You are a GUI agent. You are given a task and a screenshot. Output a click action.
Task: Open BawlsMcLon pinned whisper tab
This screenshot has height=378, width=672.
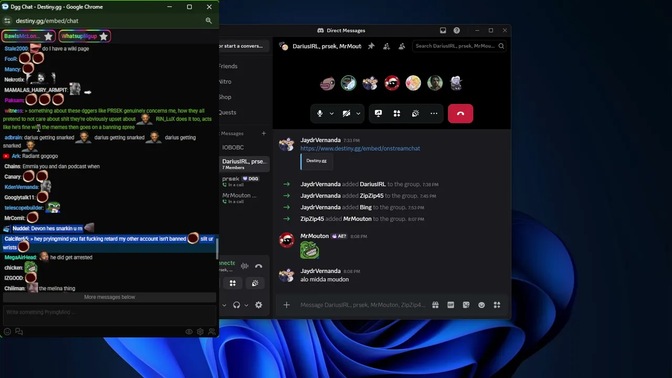(28, 36)
